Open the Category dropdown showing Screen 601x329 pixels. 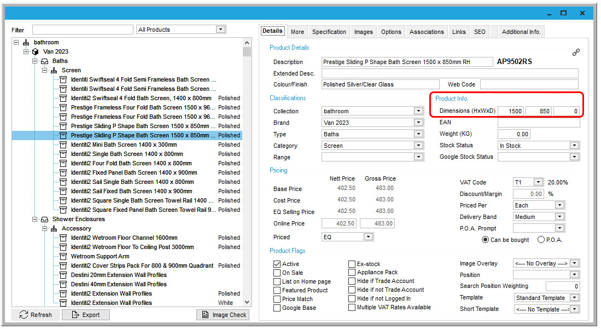[x=418, y=146]
